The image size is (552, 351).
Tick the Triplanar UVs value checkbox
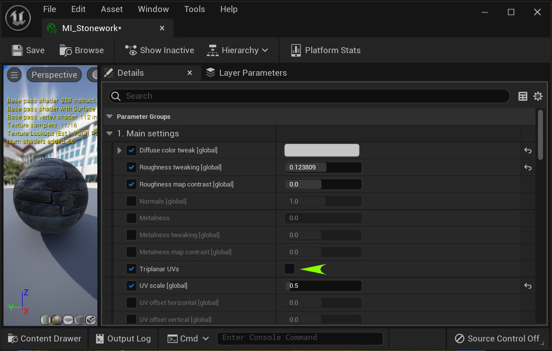coord(290,269)
